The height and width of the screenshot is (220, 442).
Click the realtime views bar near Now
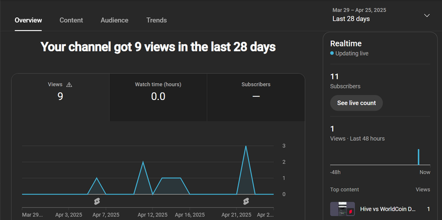click(x=418, y=157)
